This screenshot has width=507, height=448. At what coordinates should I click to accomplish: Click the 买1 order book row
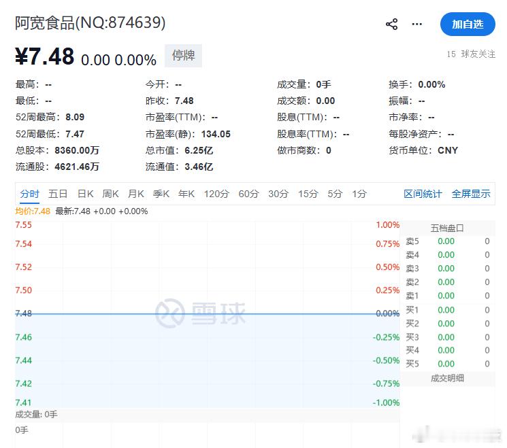coord(448,310)
